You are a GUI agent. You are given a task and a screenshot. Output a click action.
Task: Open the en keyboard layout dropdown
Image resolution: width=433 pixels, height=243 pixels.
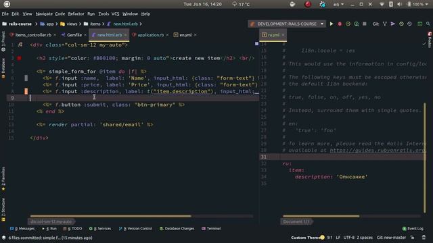point(338,4)
